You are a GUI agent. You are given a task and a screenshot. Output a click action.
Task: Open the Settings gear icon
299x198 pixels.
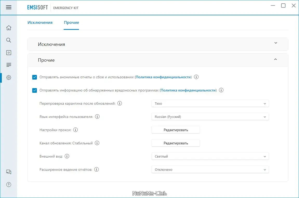[x=9, y=77]
